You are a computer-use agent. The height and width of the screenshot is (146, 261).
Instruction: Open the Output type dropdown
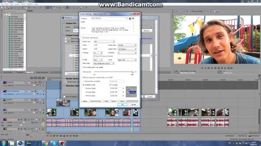104,41
